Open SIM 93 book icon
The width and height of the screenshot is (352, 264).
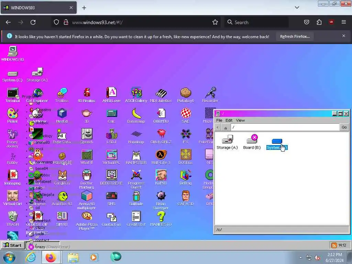click(62, 219)
